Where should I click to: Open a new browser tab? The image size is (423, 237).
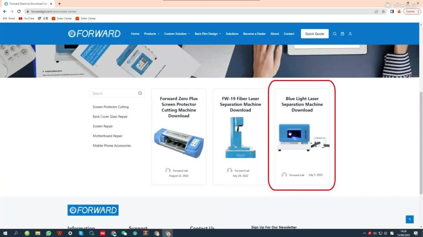pyautogui.click(x=59, y=4)
